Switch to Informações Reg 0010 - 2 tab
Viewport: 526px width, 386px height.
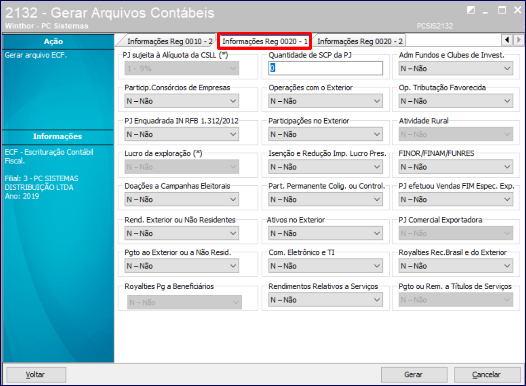[x=170, y=41]
